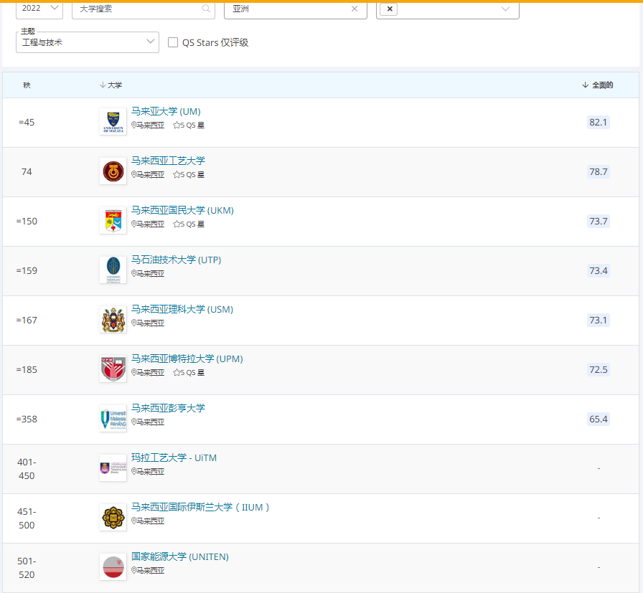Open 马来西亚国际伊斯兰大学 (IIUM) link
Viewport: 643px width, 593px height.
[x=200, y=508]
